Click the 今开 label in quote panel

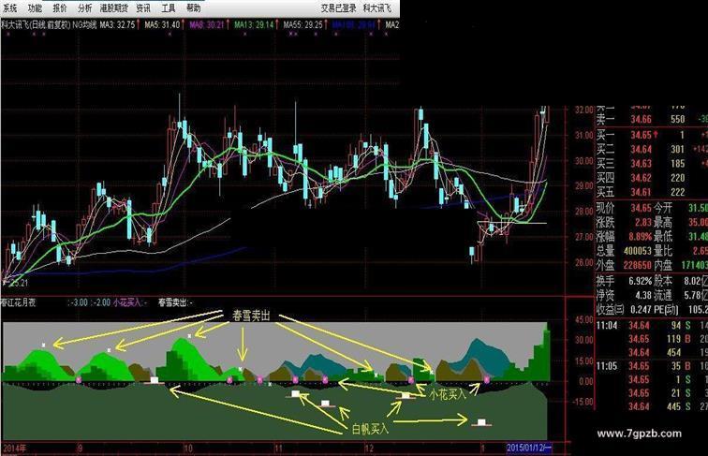(663, 208)
